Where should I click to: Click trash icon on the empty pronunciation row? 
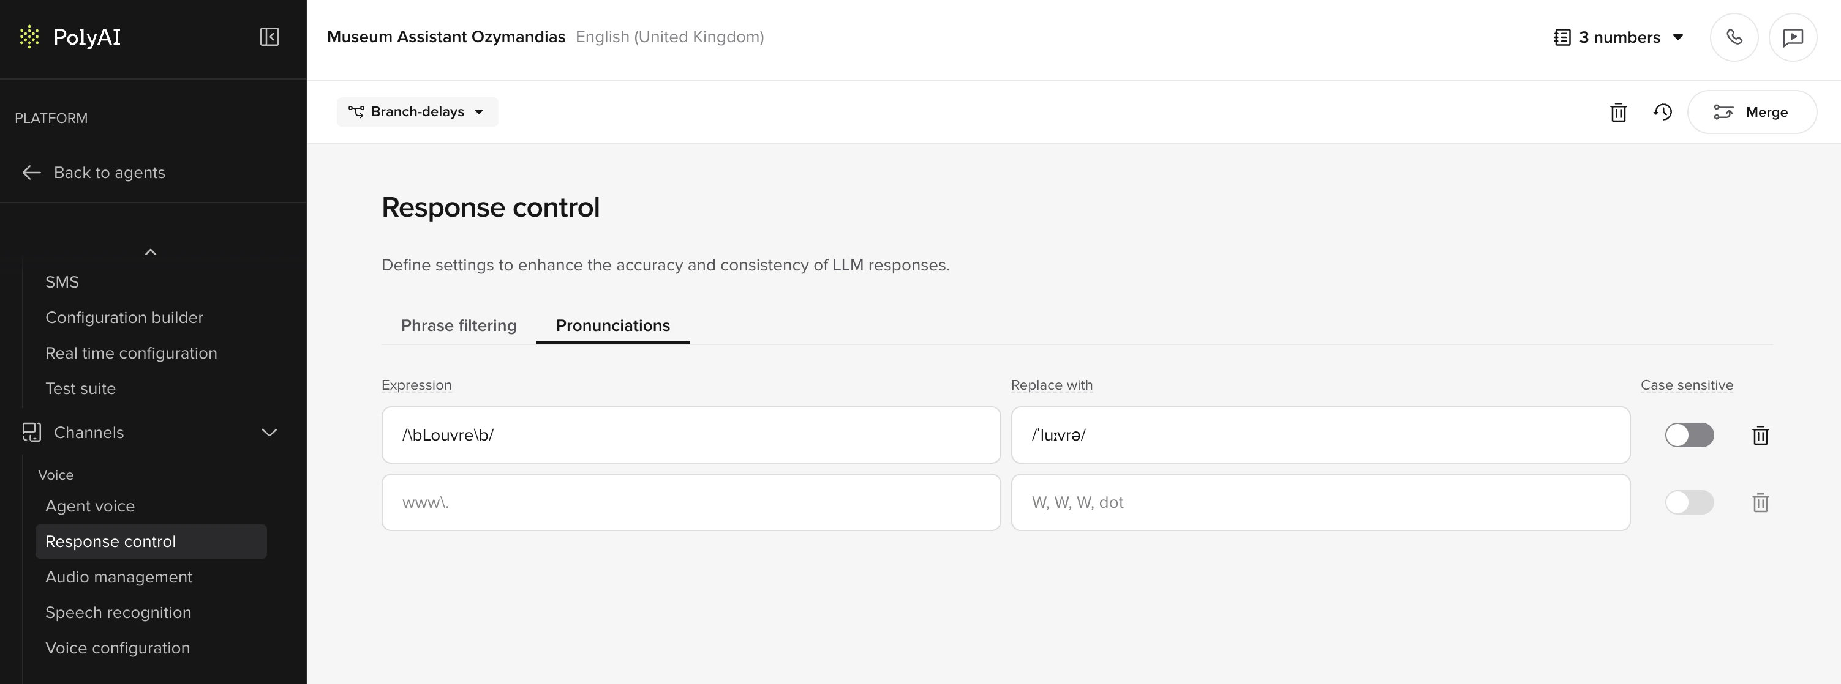click(x=1760, y=503)
